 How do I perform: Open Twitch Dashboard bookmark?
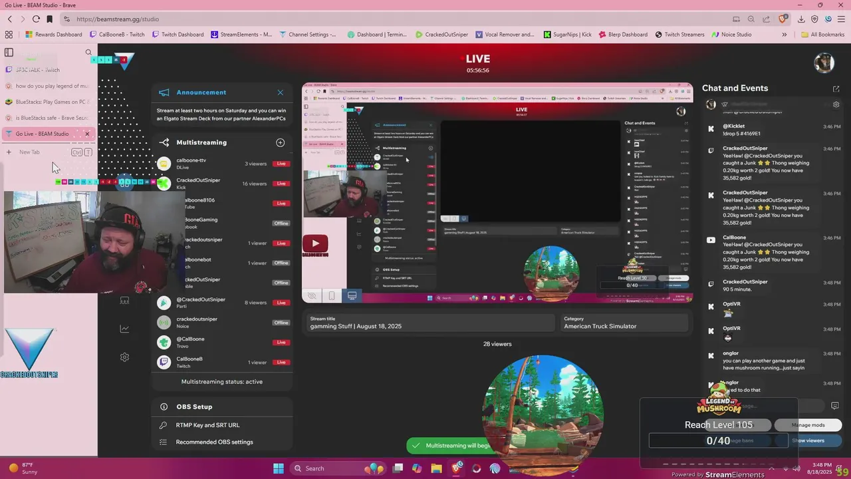pyautogui.click(x=178, y=35)
